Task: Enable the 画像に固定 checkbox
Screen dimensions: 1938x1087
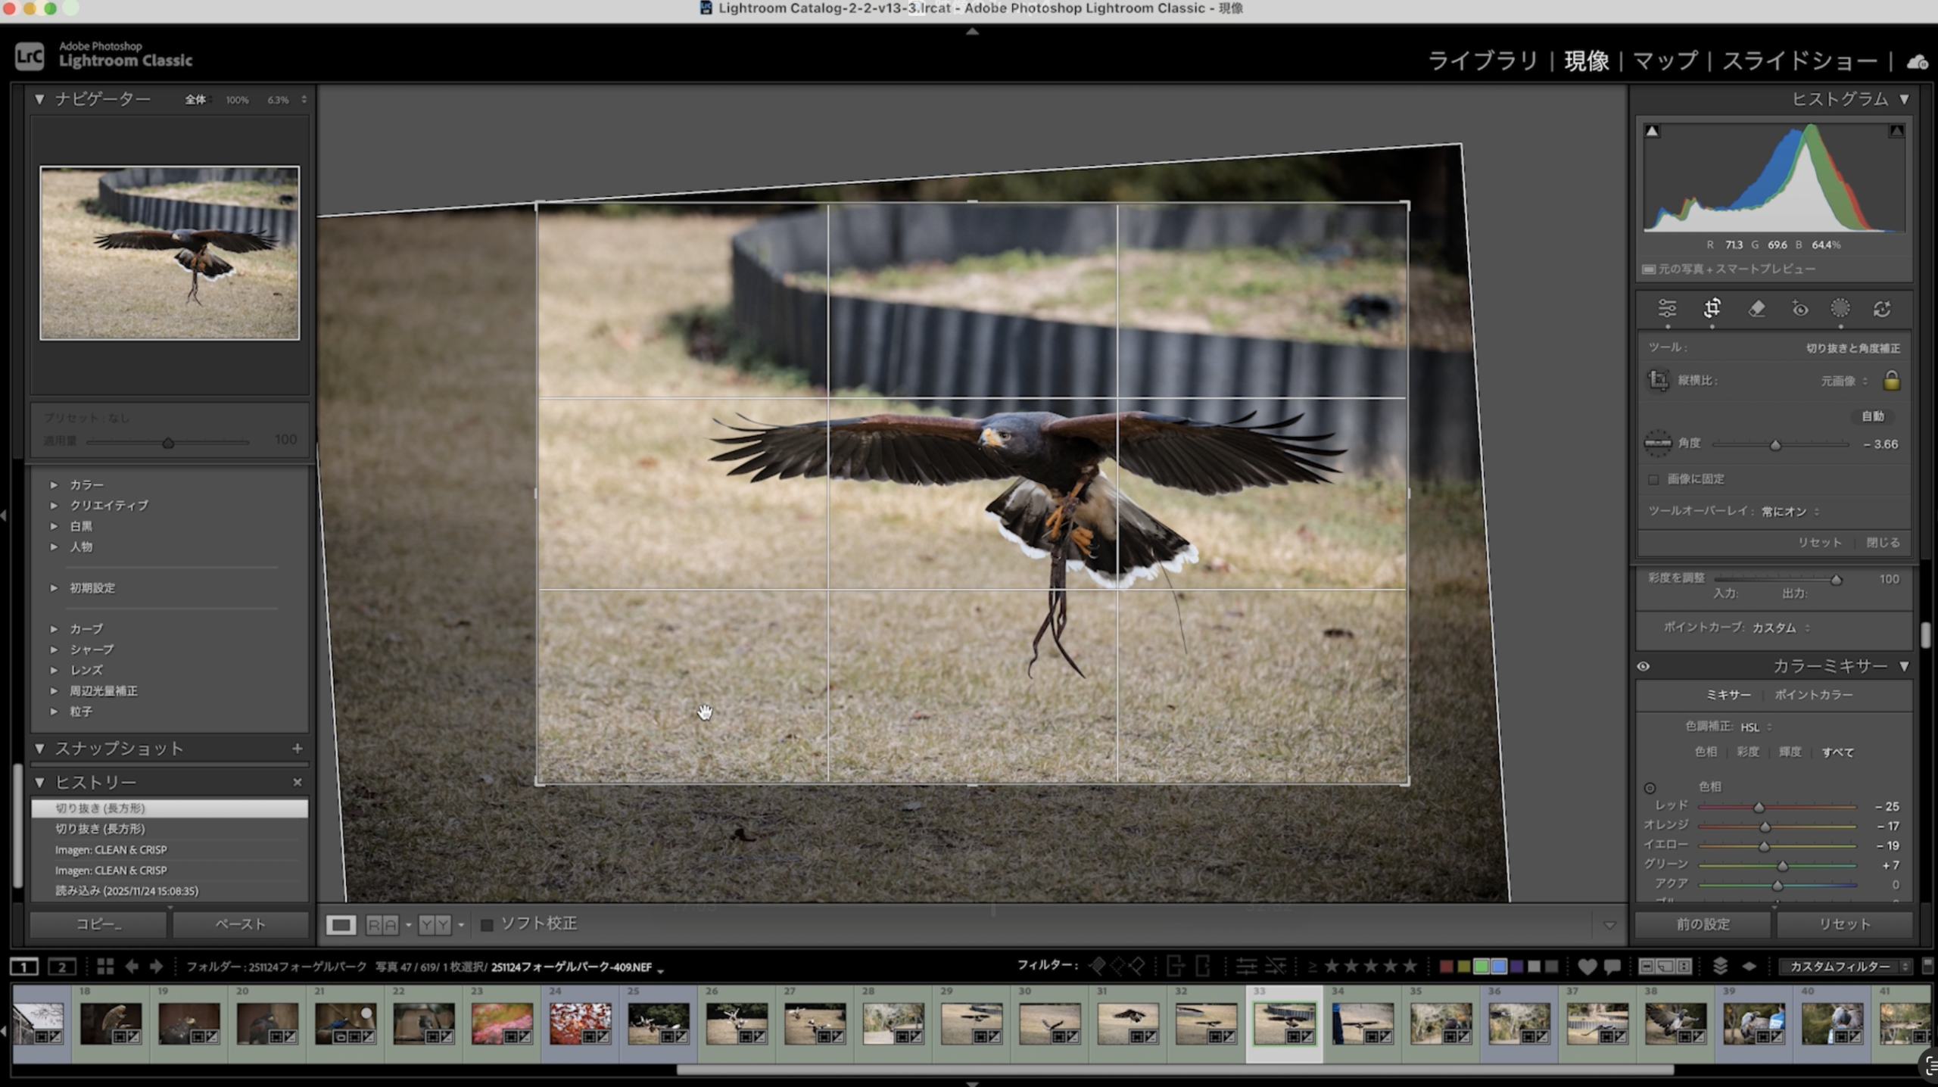Action: 1653,479
